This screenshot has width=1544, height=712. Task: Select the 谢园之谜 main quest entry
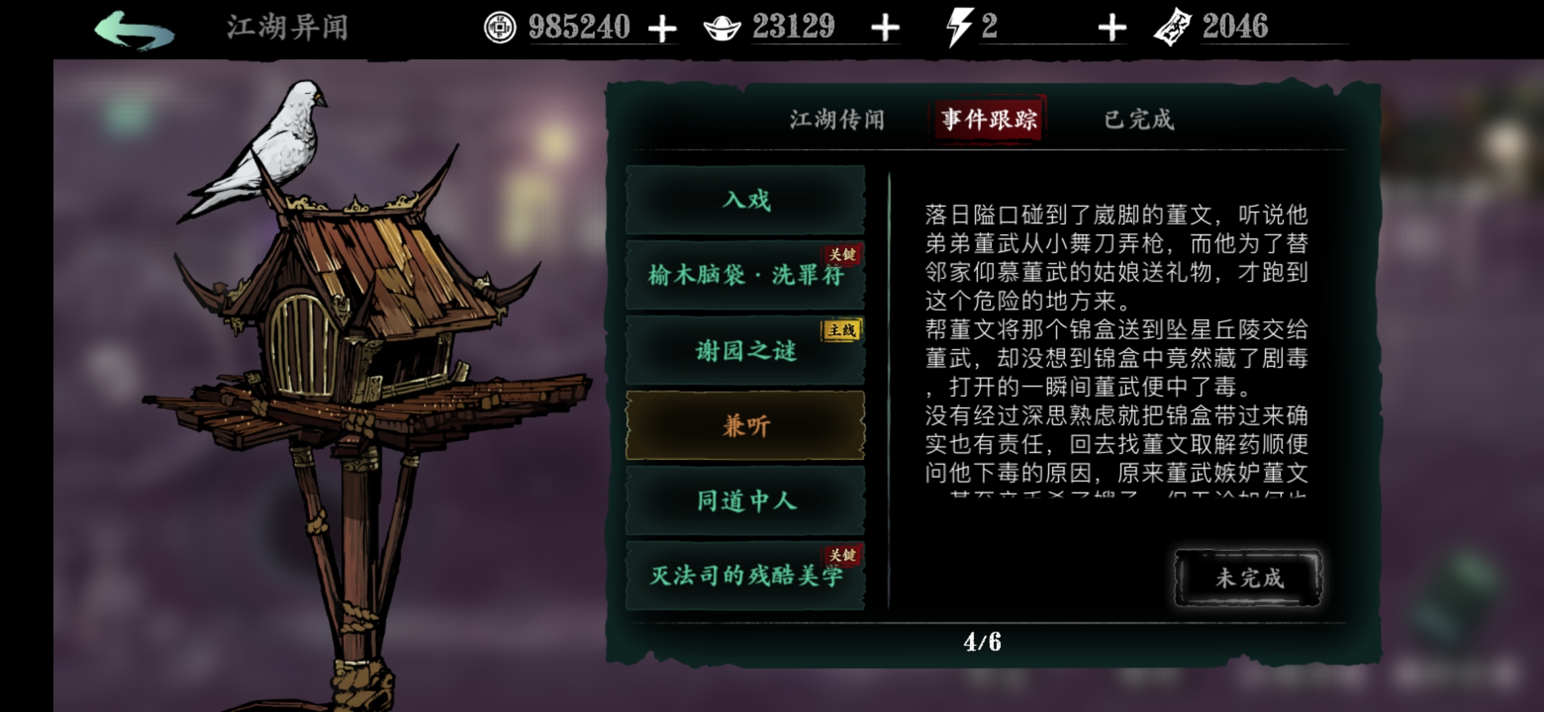(x=746, y=350)
